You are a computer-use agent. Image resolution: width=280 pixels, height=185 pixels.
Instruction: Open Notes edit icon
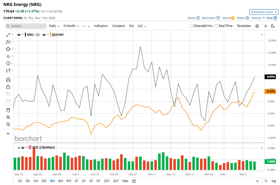[x=198, y=18]
